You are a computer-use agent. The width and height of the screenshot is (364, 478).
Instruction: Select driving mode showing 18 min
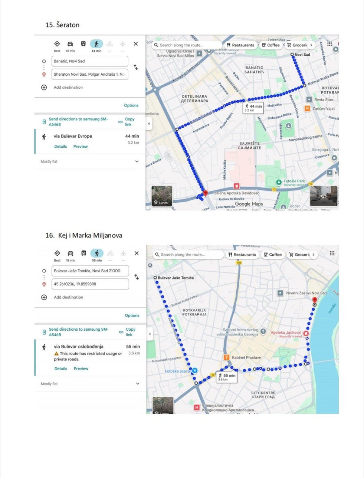coord(70,254)
